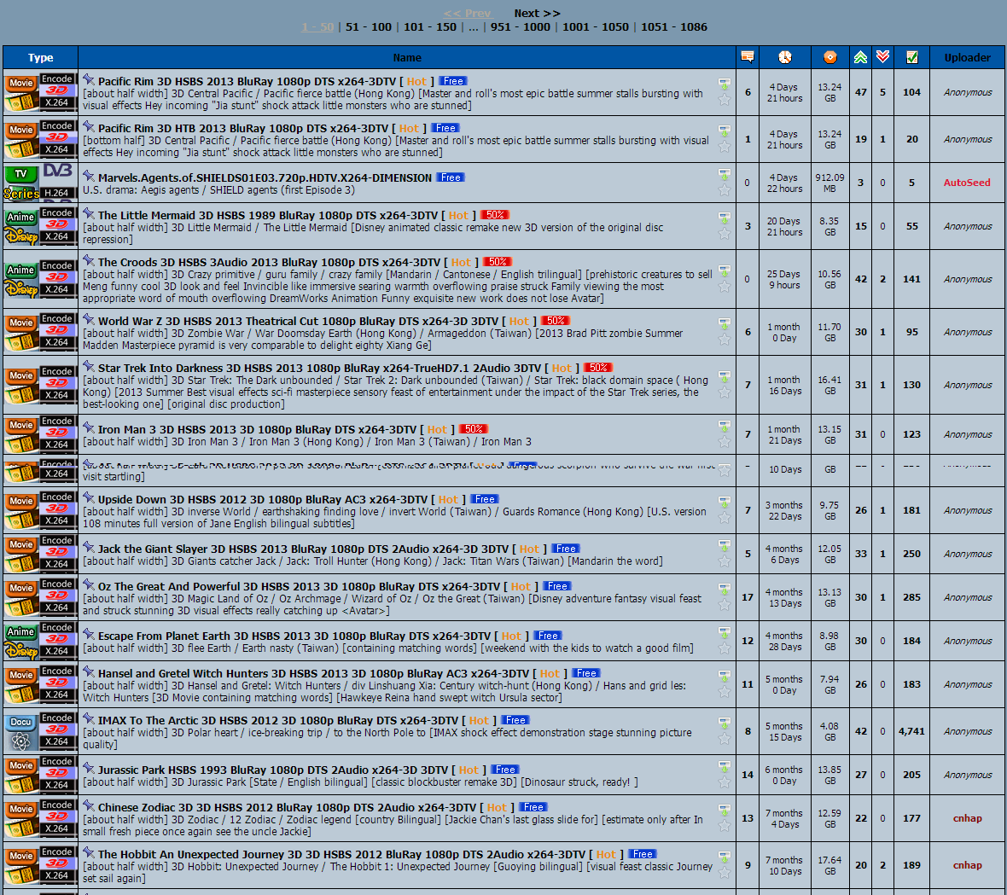This screenshot has height=895, width=1007.
Task: Click Docu category icon for IMAX To The Arctic
Action: coord(21,731)
